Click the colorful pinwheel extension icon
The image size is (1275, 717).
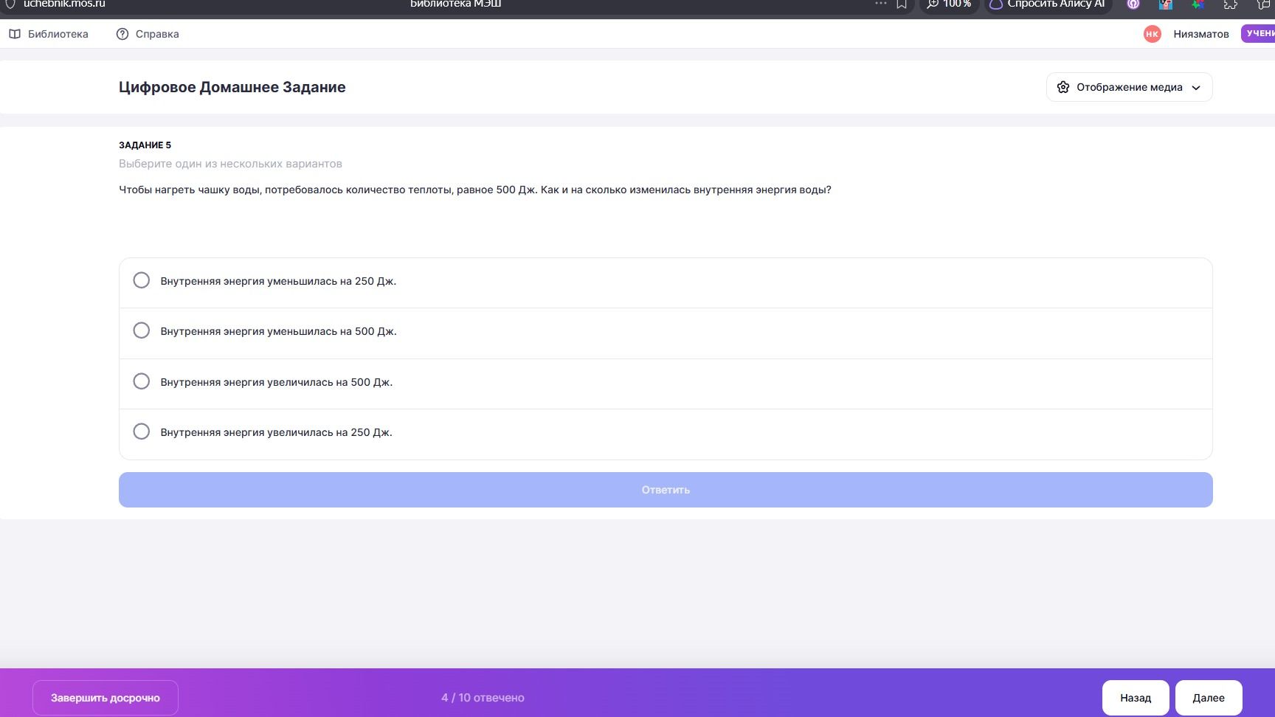1198,4
